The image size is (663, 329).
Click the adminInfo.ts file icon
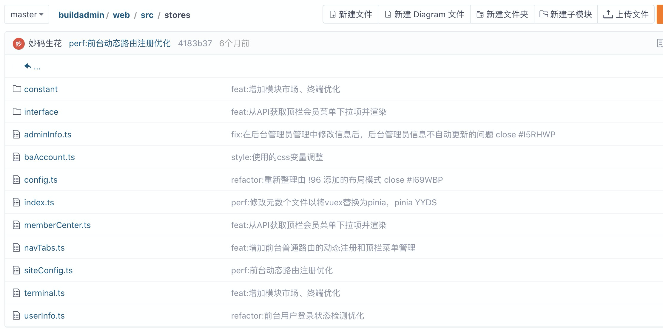tap(17, 134)
